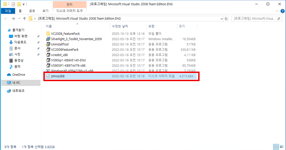Image resolution: width=286 pixels, height=150 pixels.
Task: Switch to large icons view in status bar
Action: coord(282,147)
